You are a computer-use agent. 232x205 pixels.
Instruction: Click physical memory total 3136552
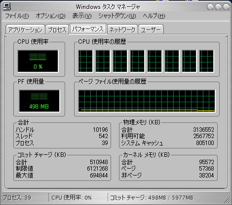coord(203,130)
